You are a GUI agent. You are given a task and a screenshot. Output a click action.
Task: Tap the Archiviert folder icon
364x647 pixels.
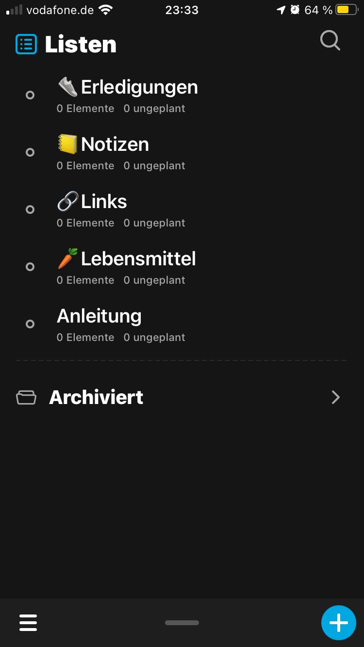pyautogui.click(x=26, y=398)
